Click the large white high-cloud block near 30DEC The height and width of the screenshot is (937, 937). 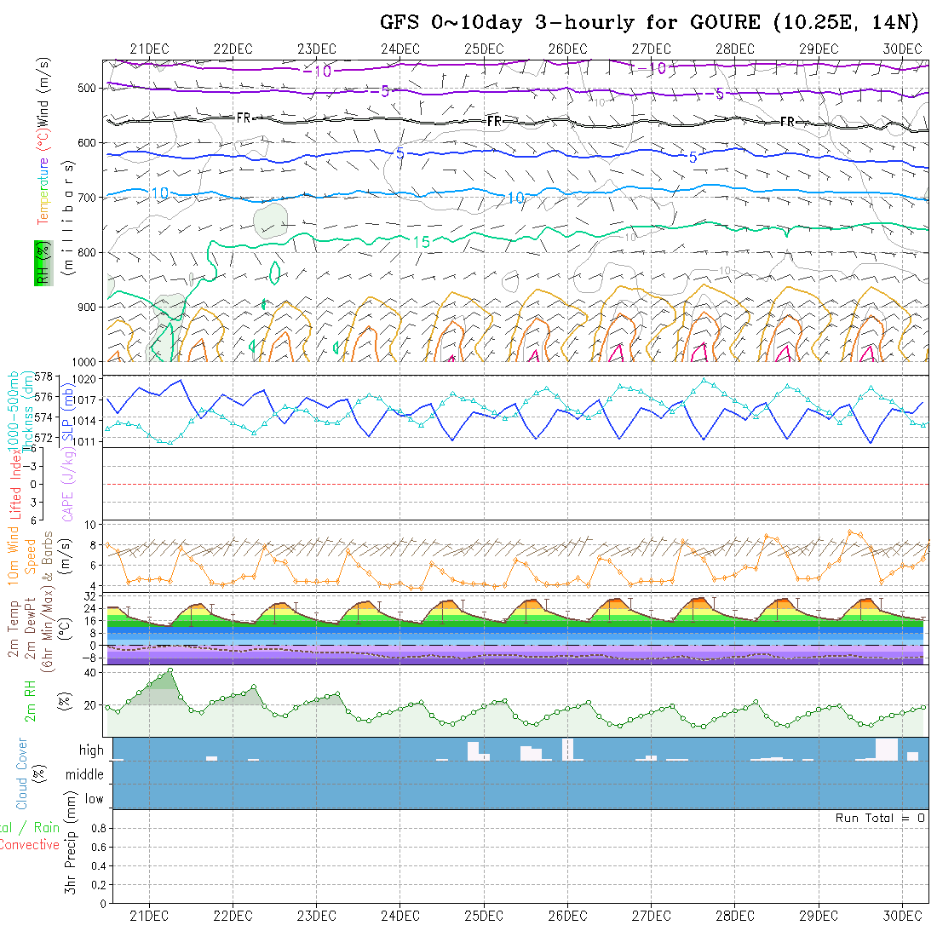[886, 749]
